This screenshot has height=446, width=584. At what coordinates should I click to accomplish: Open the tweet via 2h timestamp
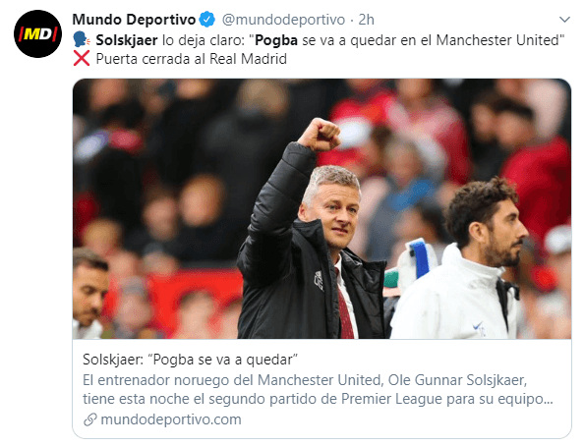pyautogui.click(x=366, y=20)
